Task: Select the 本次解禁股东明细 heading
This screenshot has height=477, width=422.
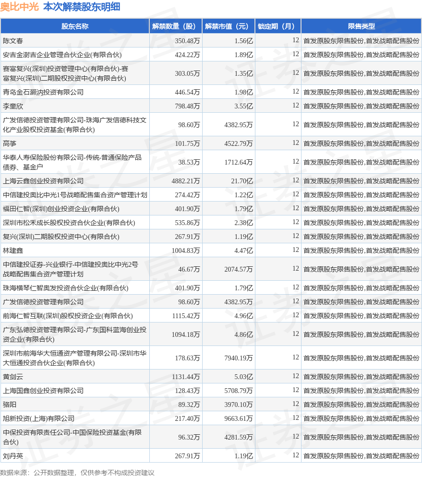Action: 82,7
